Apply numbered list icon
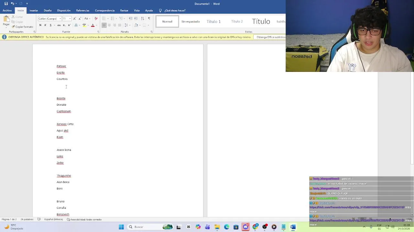 click(x=113, y=18)
